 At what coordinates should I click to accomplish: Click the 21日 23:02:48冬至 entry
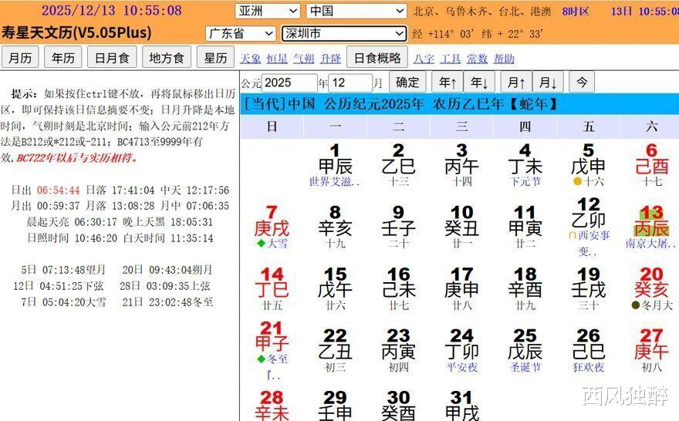click(x=167, y=301)
